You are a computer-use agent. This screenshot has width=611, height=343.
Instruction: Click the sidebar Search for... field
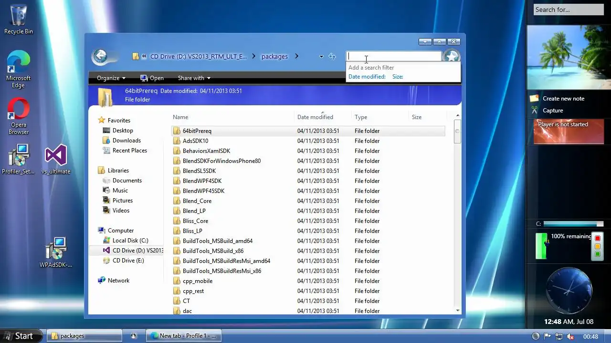[569, 10]
